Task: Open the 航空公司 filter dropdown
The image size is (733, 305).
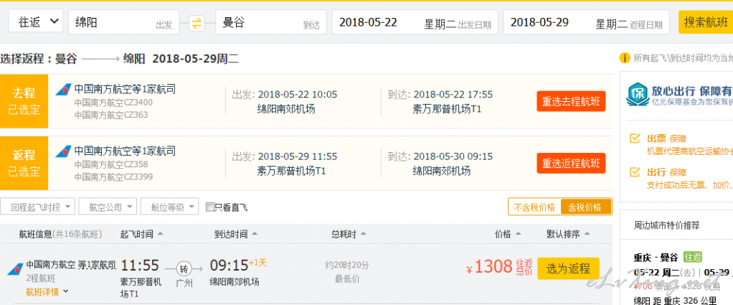Action: [x=108, y=207]
